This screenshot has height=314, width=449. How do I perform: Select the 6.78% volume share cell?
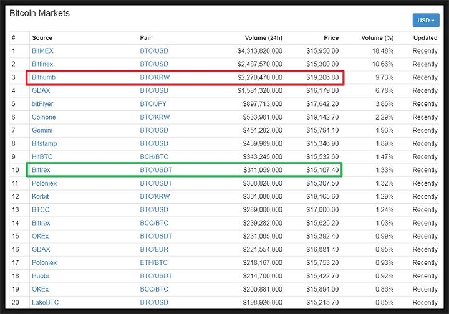click(x=385, y=90)
